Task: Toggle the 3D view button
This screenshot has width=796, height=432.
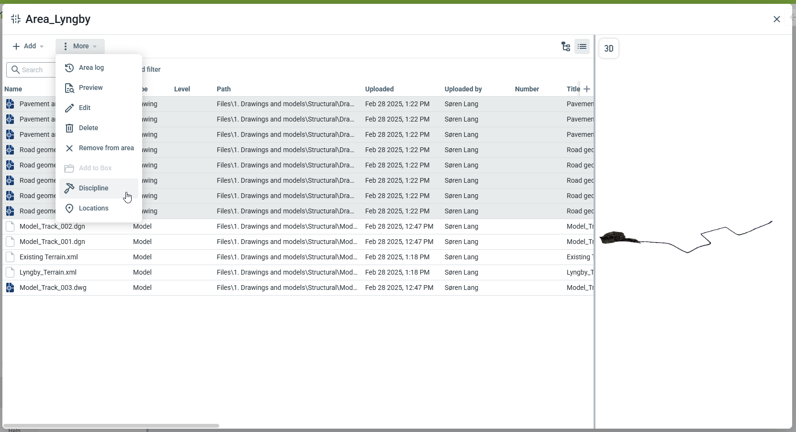Action: [x=609, y=48]
